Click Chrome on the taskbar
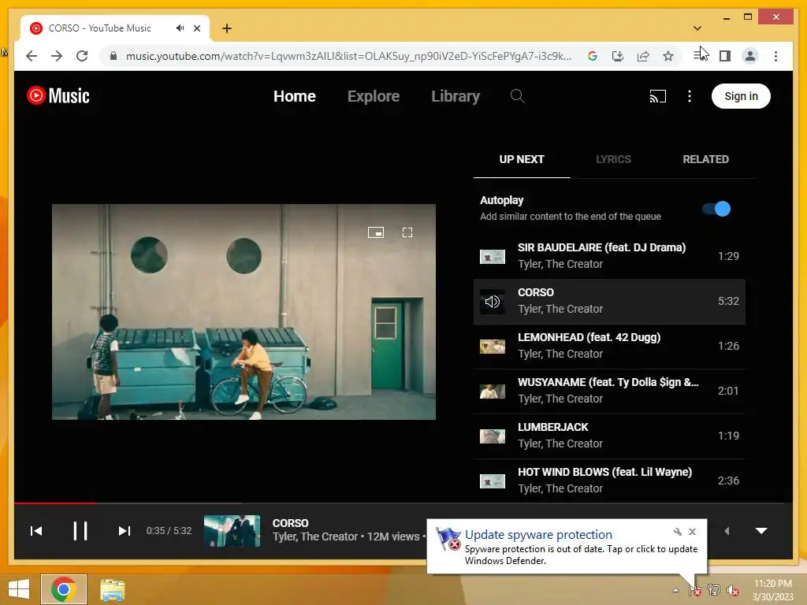 (x=64, y=589)
